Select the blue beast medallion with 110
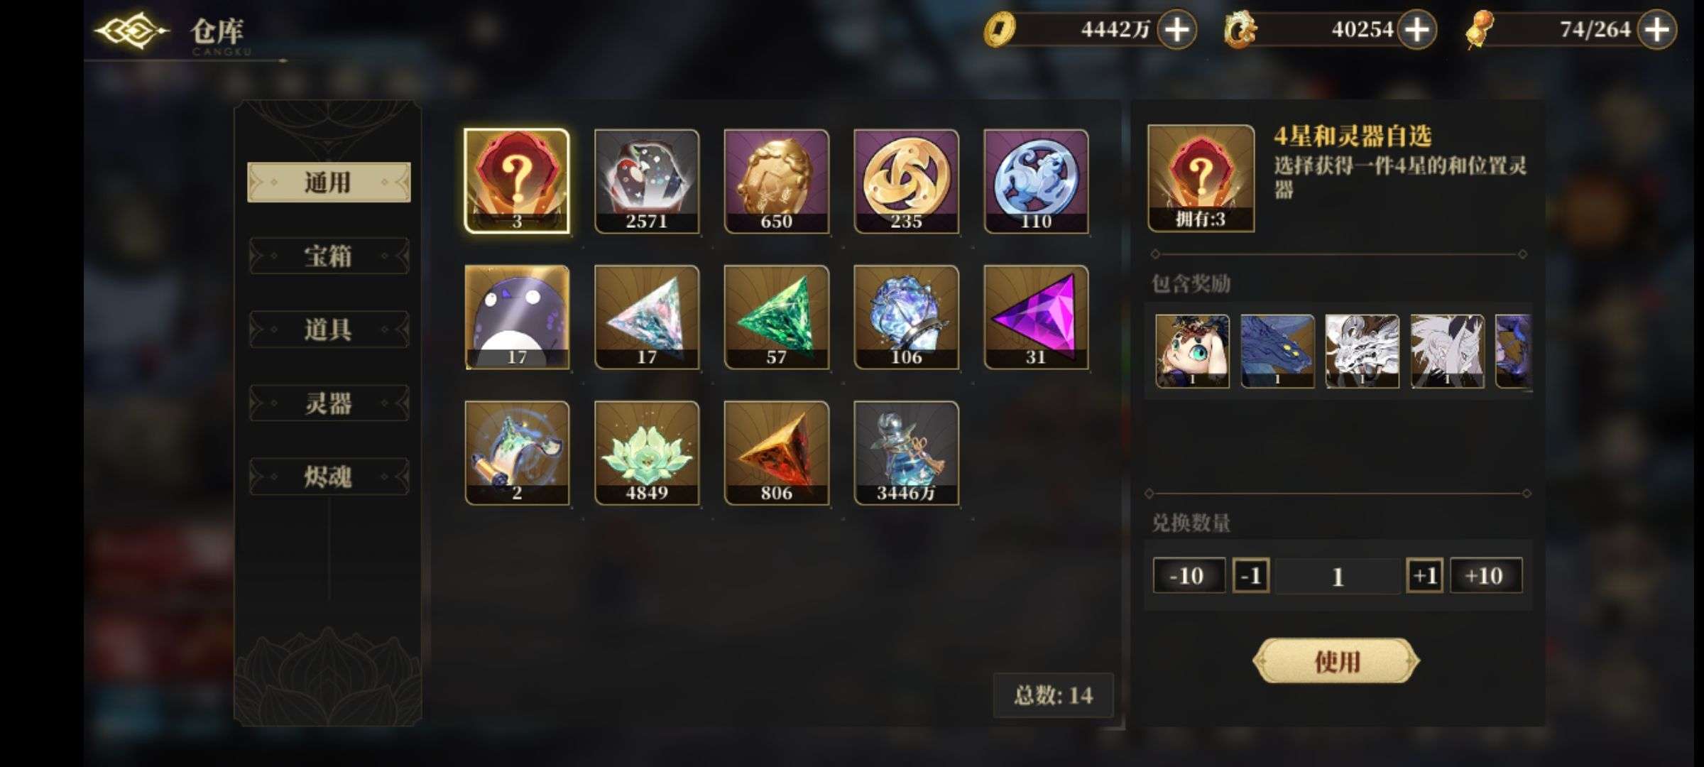1704x767 pixels. [1036, 181]
